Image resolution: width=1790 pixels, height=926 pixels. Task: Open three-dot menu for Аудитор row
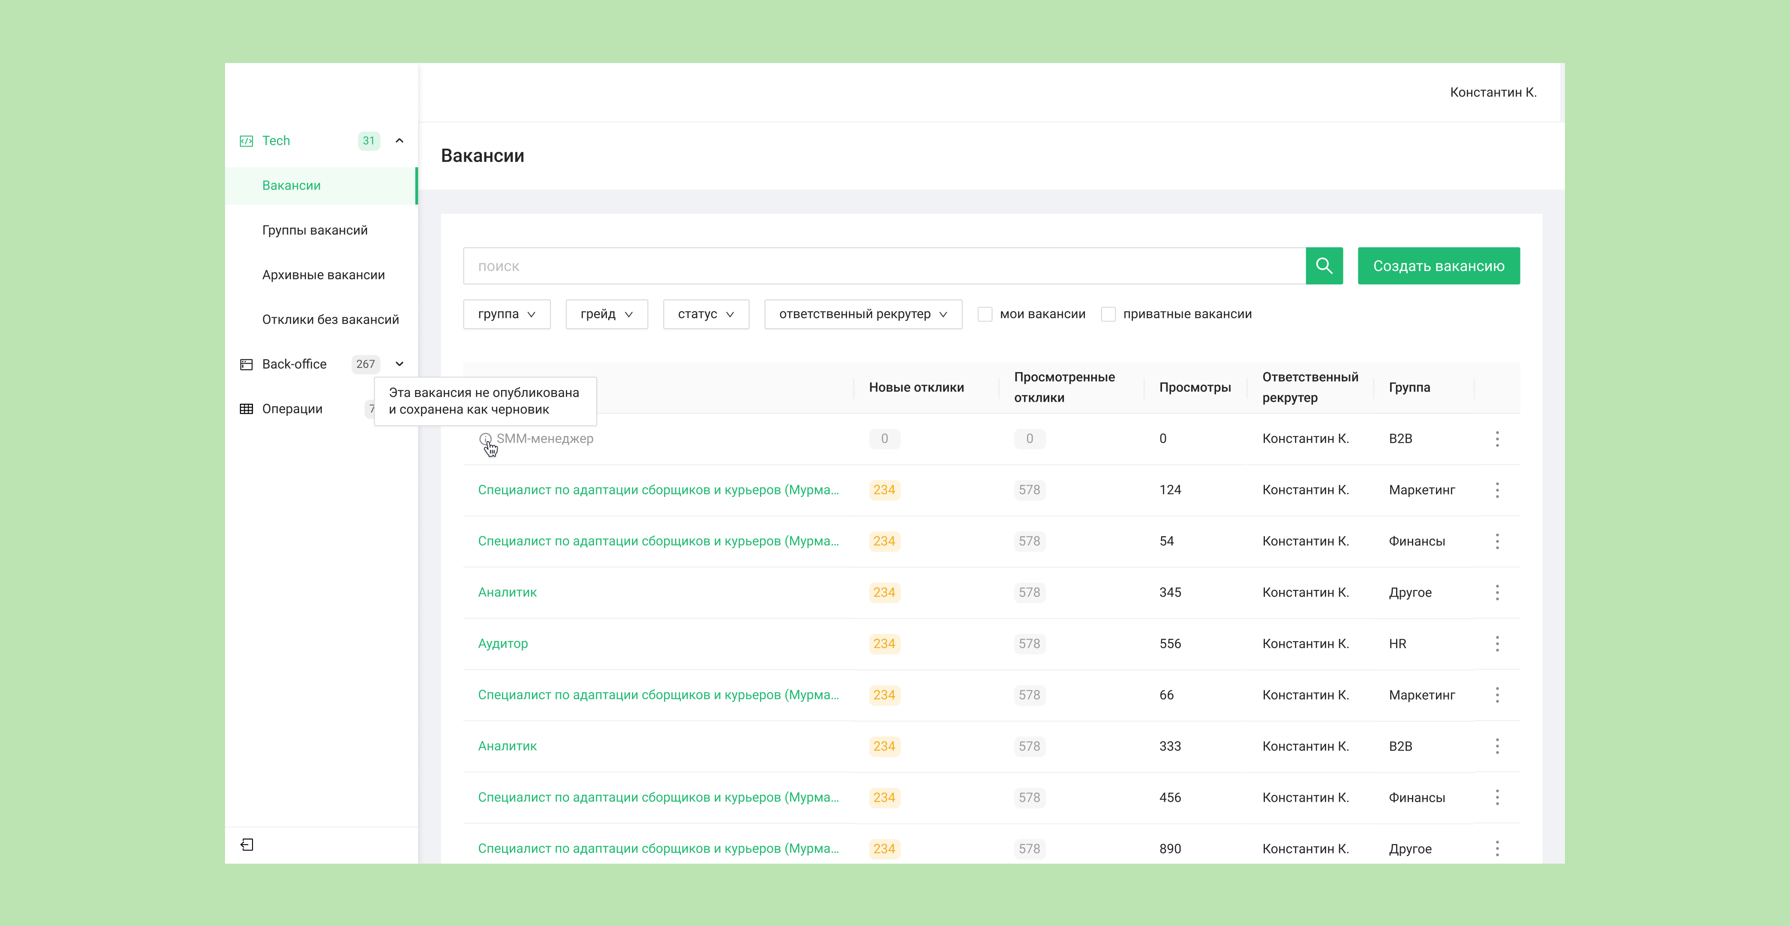(1497, 644)
